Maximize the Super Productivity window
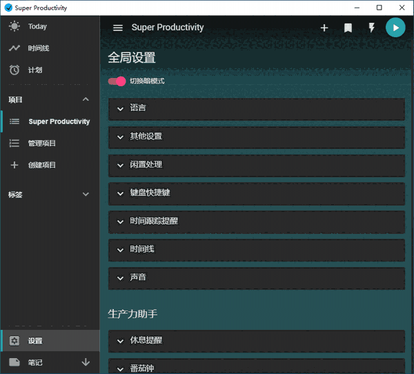 (379, 8)
